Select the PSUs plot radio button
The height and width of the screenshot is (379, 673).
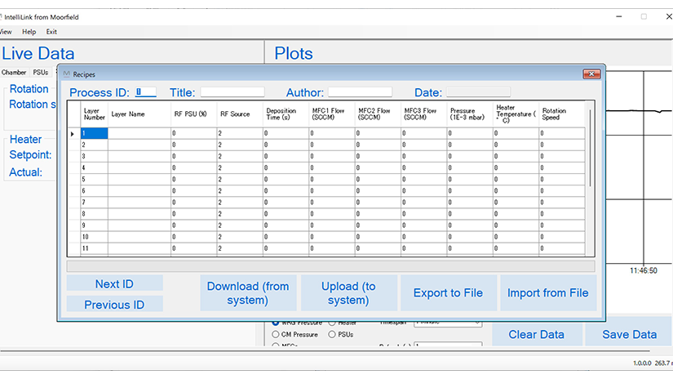pyautogui.click(x=332, y=334)
